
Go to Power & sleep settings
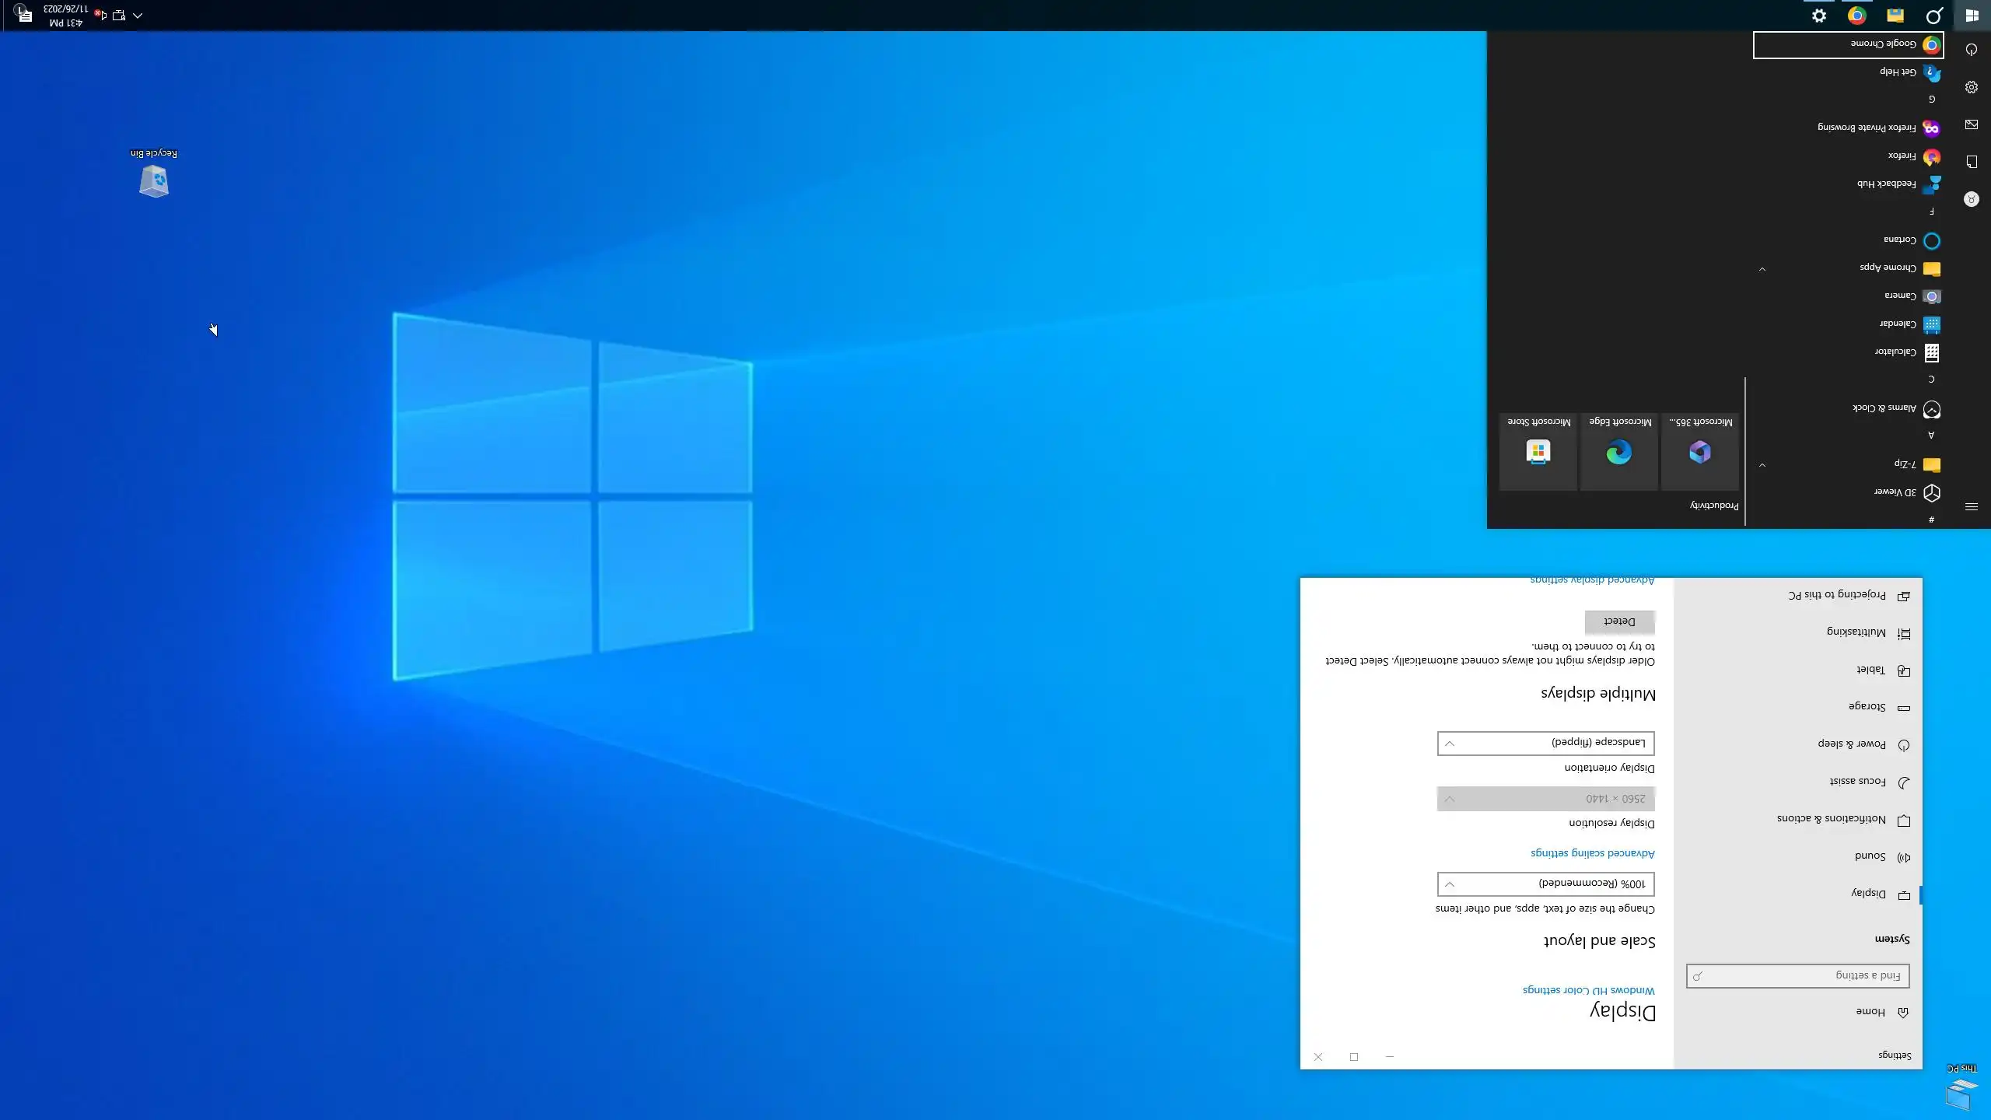1852,744
